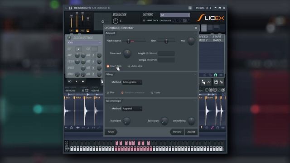
Task: Click the mul knob in Amount section
Action: [191, 41]
